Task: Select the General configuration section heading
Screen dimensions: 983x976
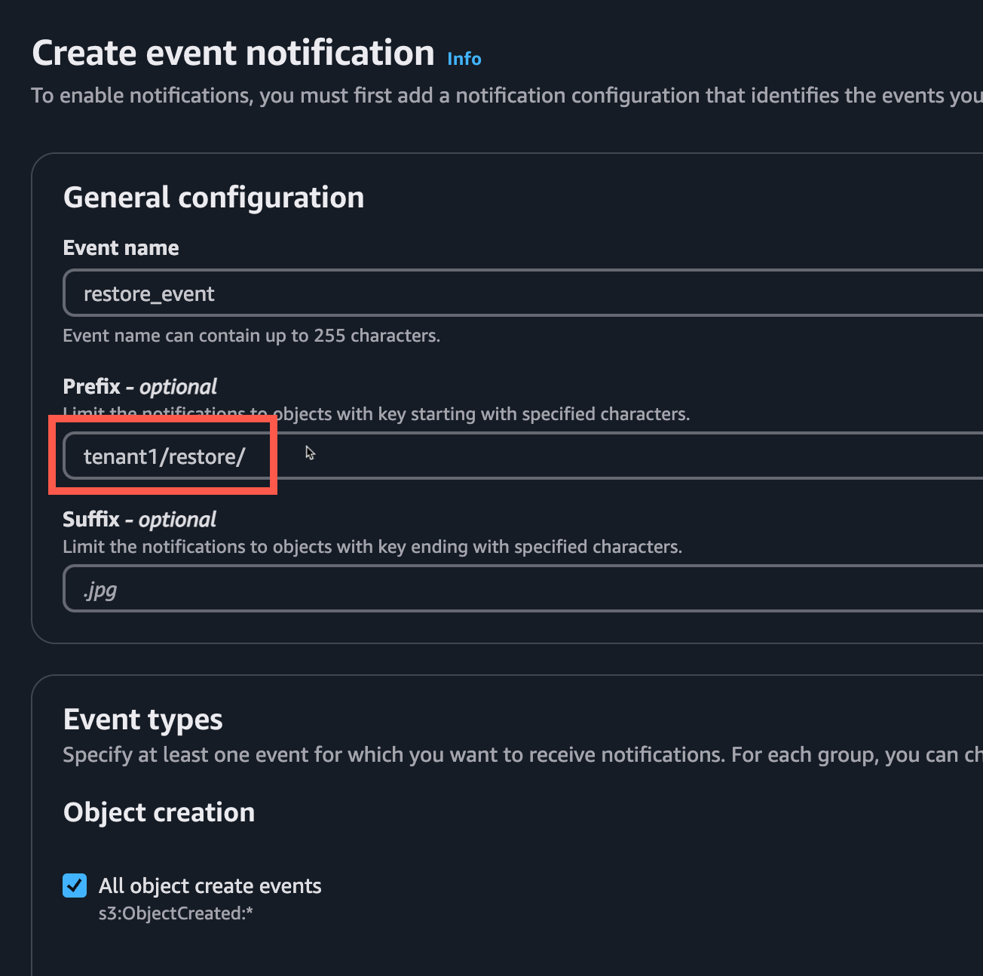Action: (213, 198)
